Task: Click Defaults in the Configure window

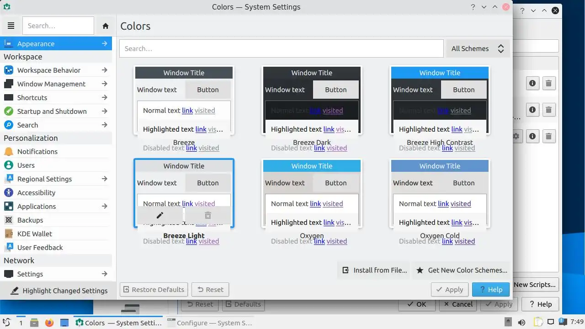Action: tap(243, 304)
